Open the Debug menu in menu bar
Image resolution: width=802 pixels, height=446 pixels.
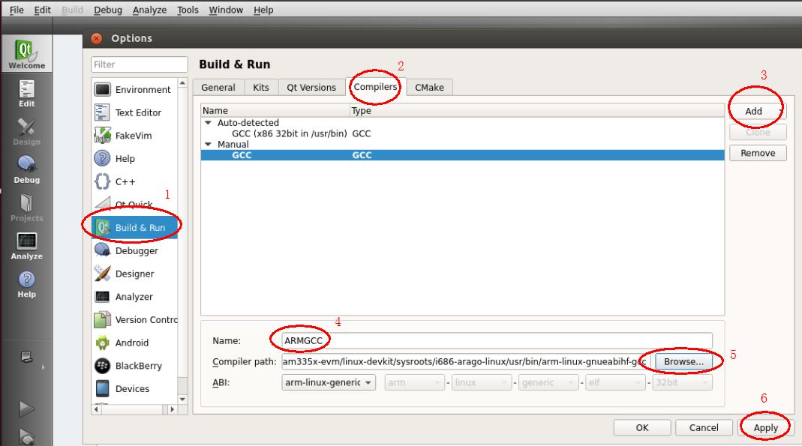point(108,10)
